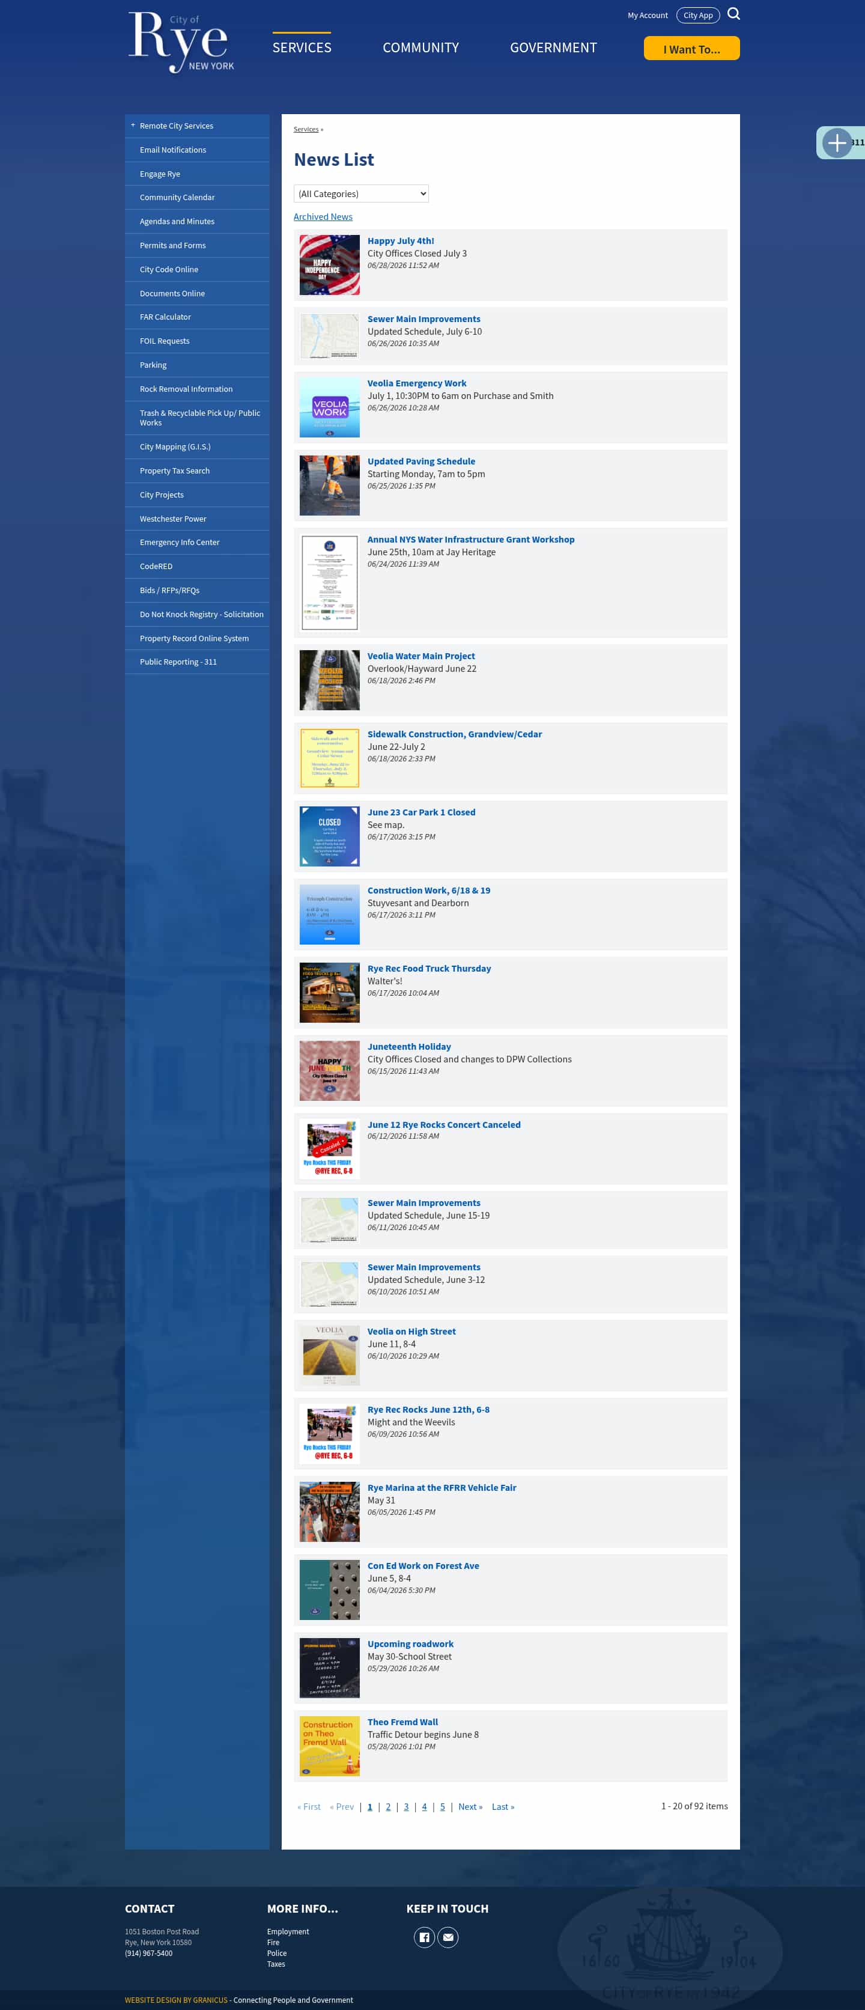Expand the Remote City Services item
This screenshot has width=865, height=2010.
coord(133,126)
